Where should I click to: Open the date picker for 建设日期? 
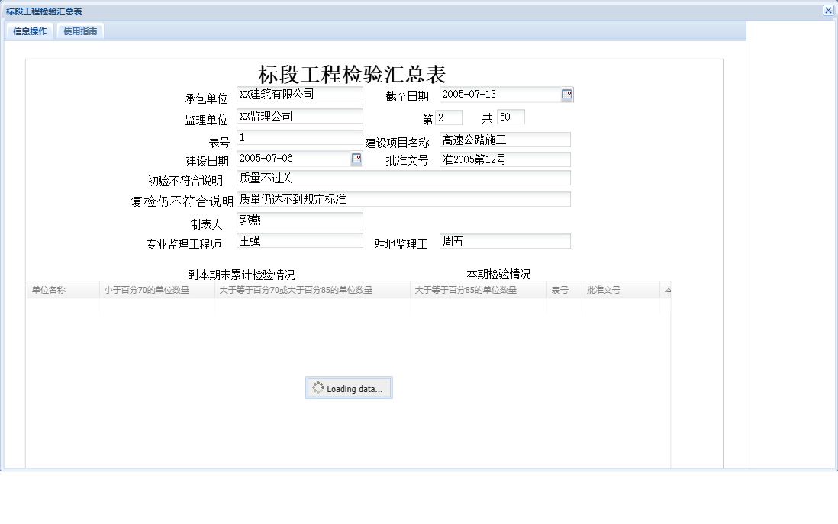click(356, 159)
